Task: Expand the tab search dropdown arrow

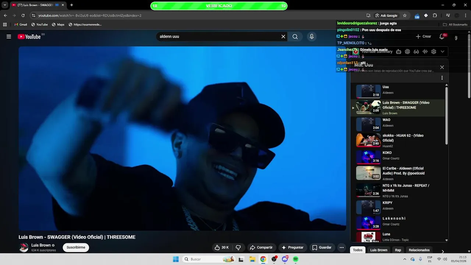Action: pyautogui.click(x=5, y=5)
